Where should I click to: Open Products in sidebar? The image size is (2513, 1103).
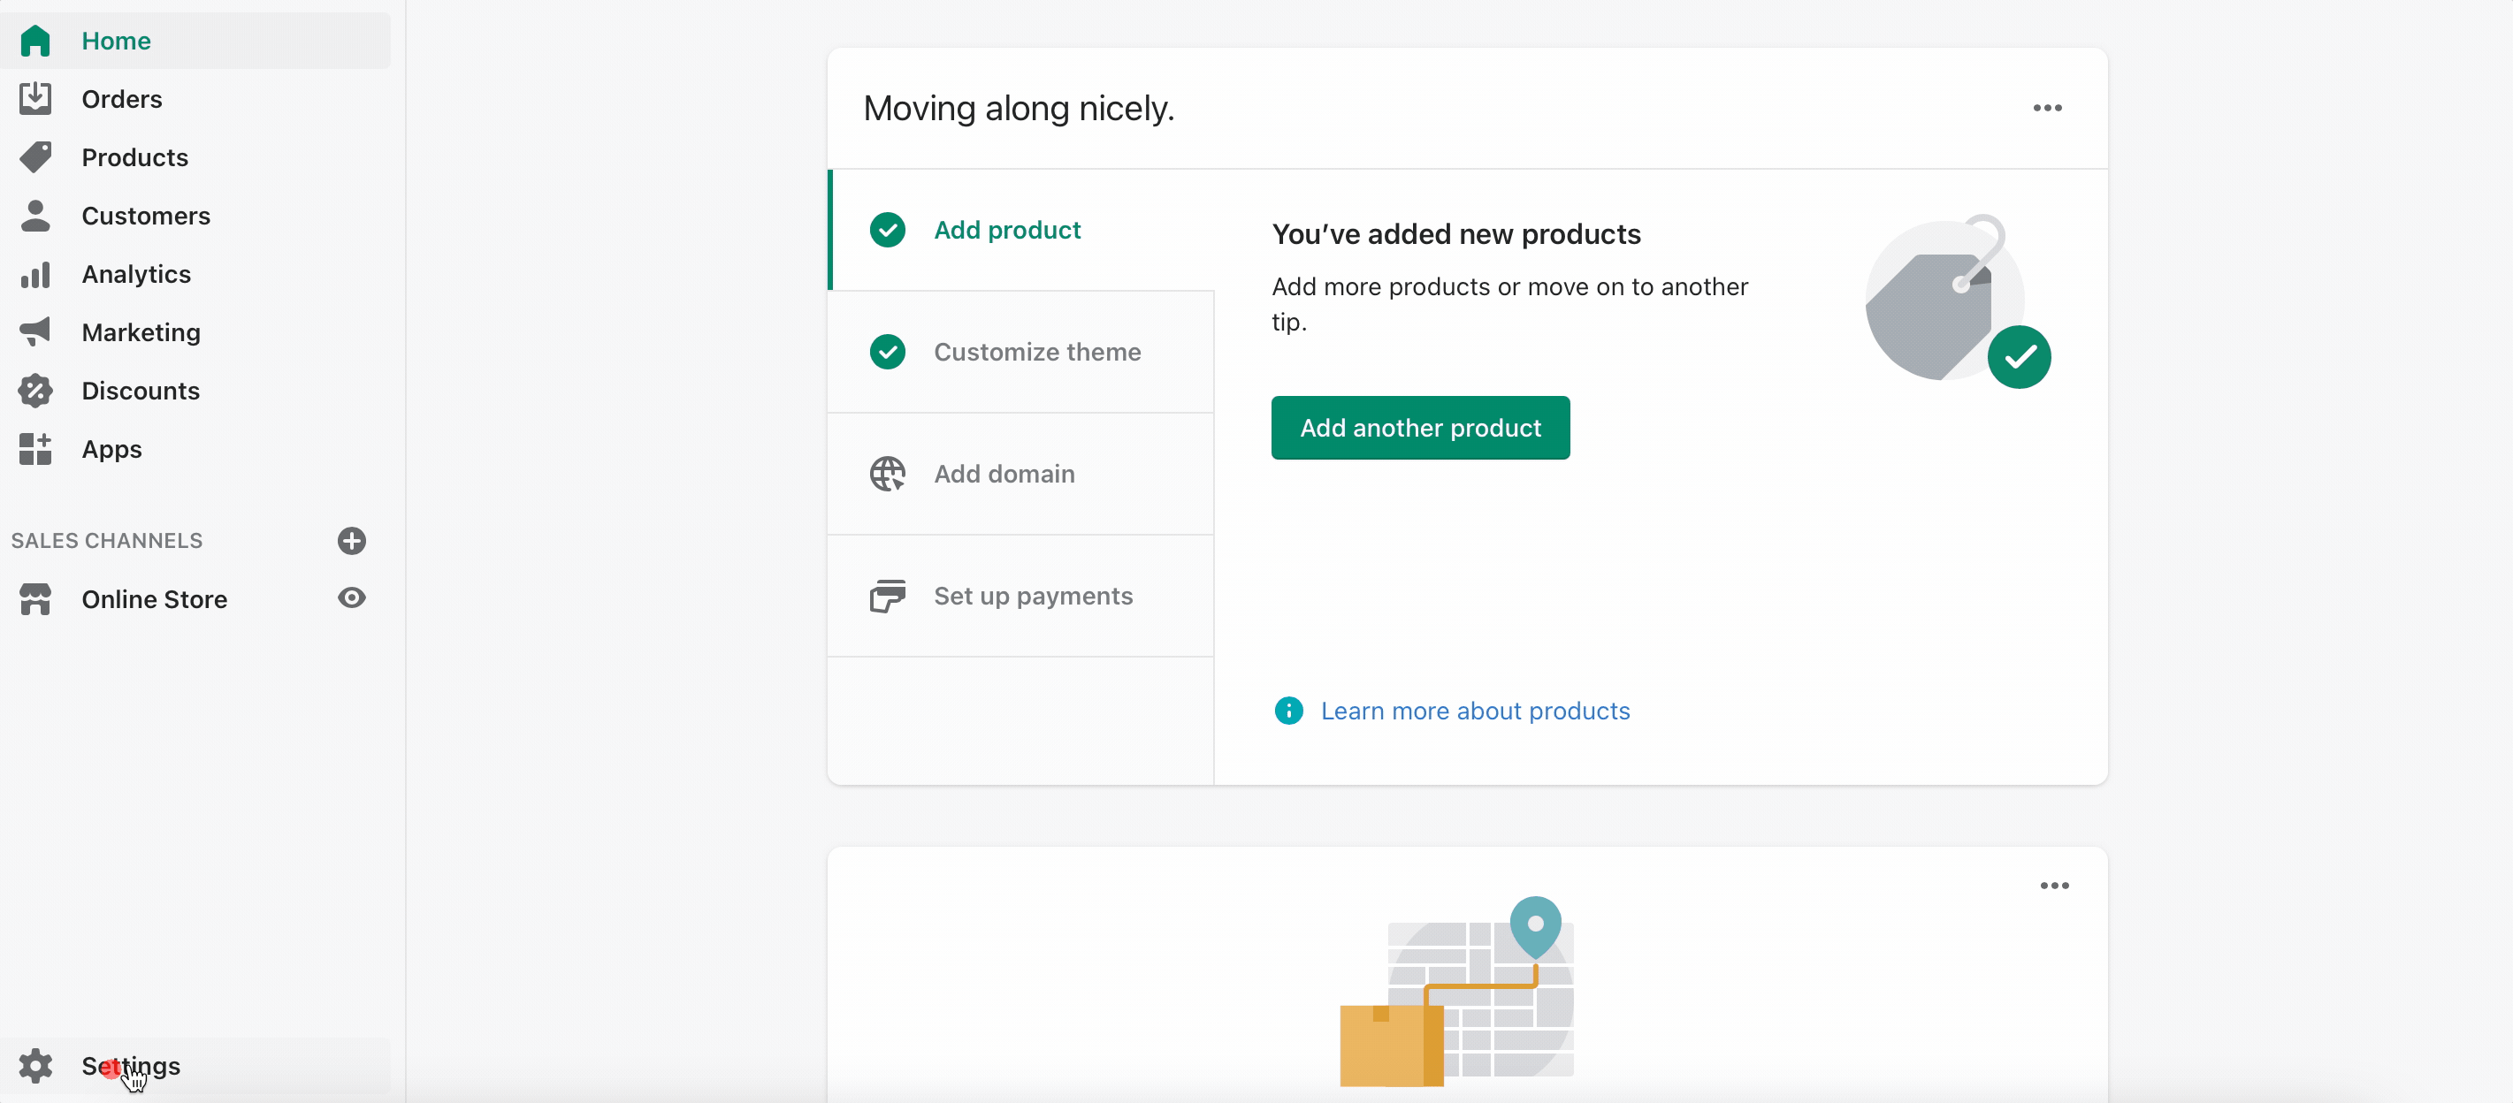point(195,157)
